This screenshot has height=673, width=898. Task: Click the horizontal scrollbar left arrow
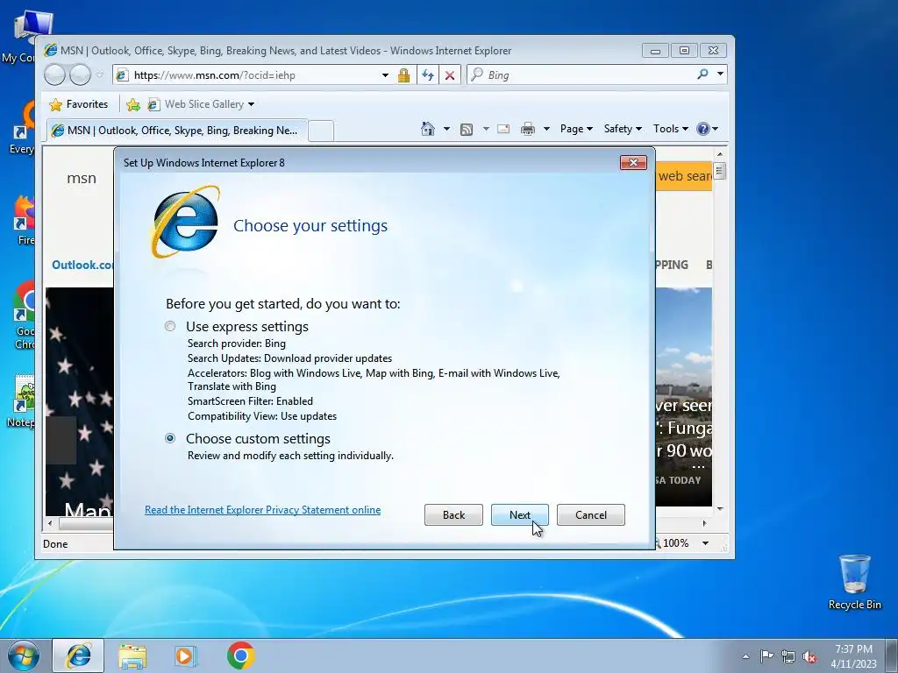pyautogui.click(x=50, y=523)
